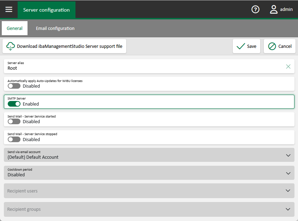Edit the Server alias field containing Root
Image resolution: width=298 pixels, height=221 pixels.
click(149, 66)
